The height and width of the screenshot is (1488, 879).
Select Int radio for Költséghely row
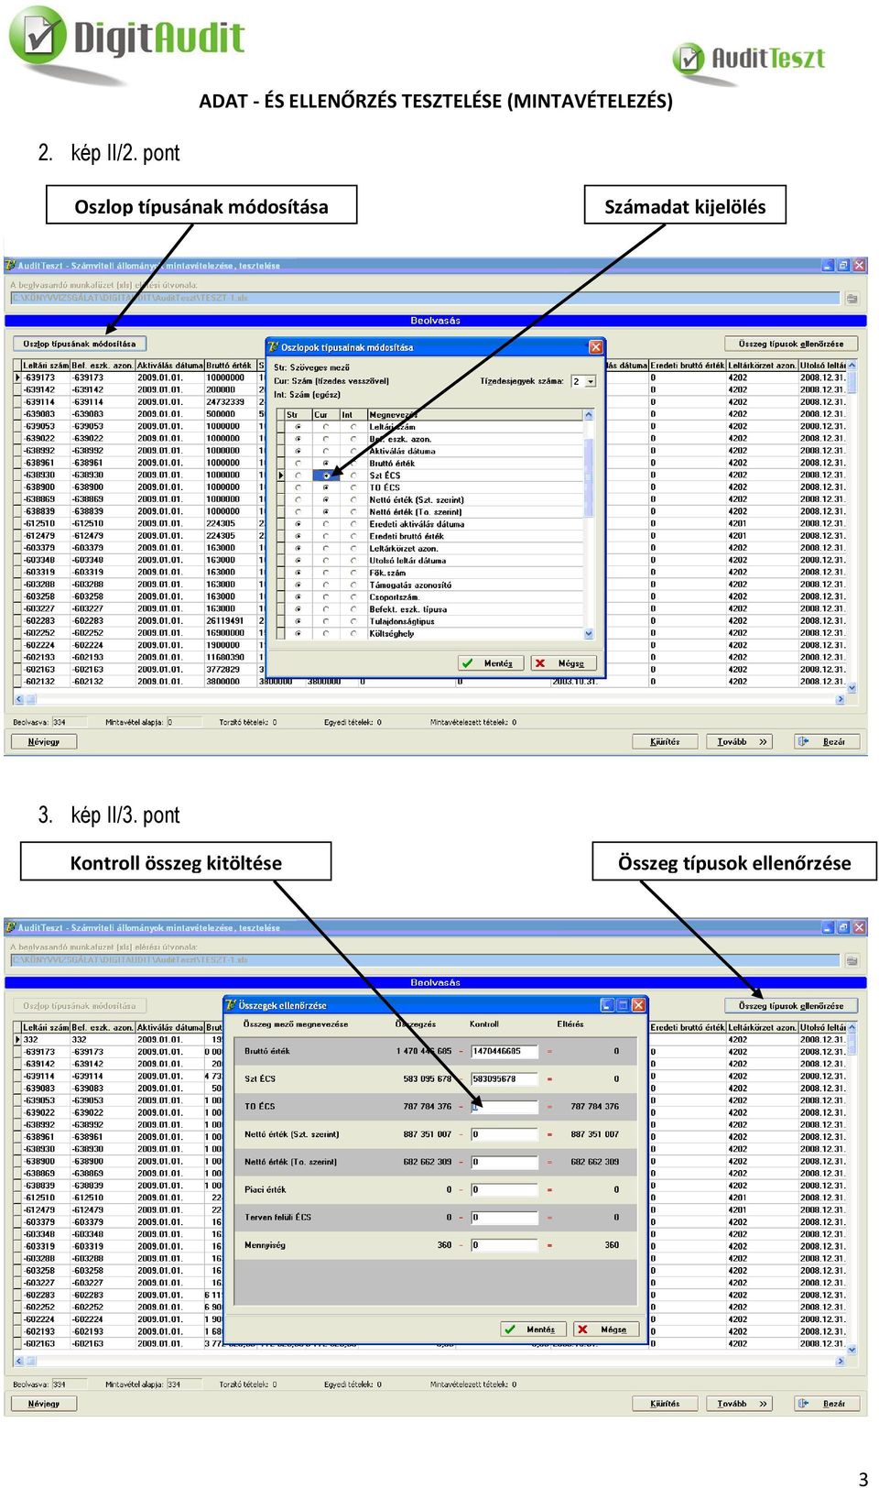(353, 633)
